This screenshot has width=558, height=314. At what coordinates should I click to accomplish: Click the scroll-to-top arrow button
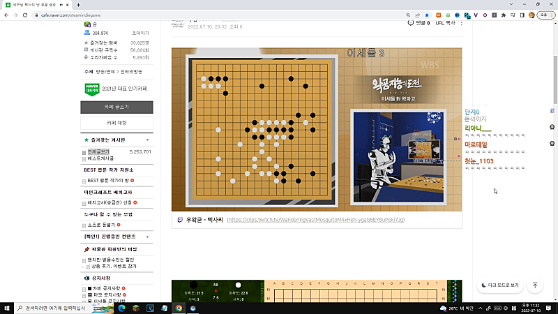click(x=535, y=285)
